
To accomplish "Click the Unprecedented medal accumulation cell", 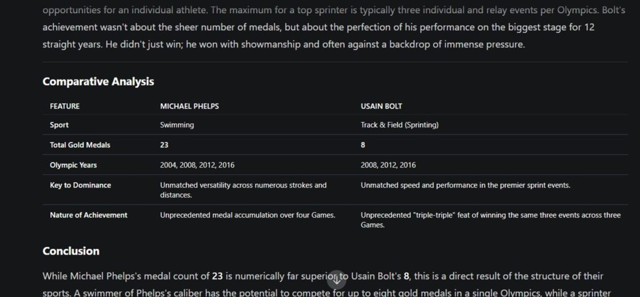I will (x=247, y=215).
